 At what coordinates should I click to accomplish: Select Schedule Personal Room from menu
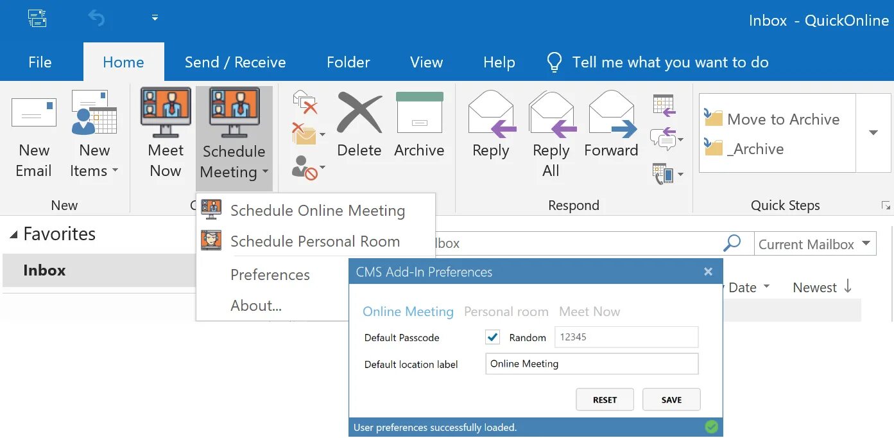(x=316, y=241)
